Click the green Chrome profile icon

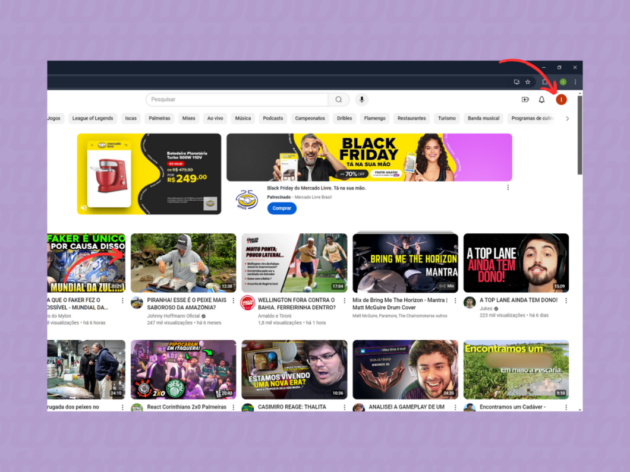tap(562, 81)
